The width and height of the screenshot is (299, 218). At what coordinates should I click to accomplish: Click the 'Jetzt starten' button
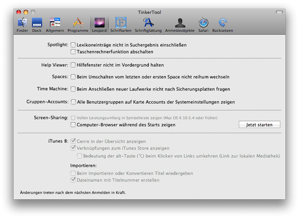[x=259, y=125]
